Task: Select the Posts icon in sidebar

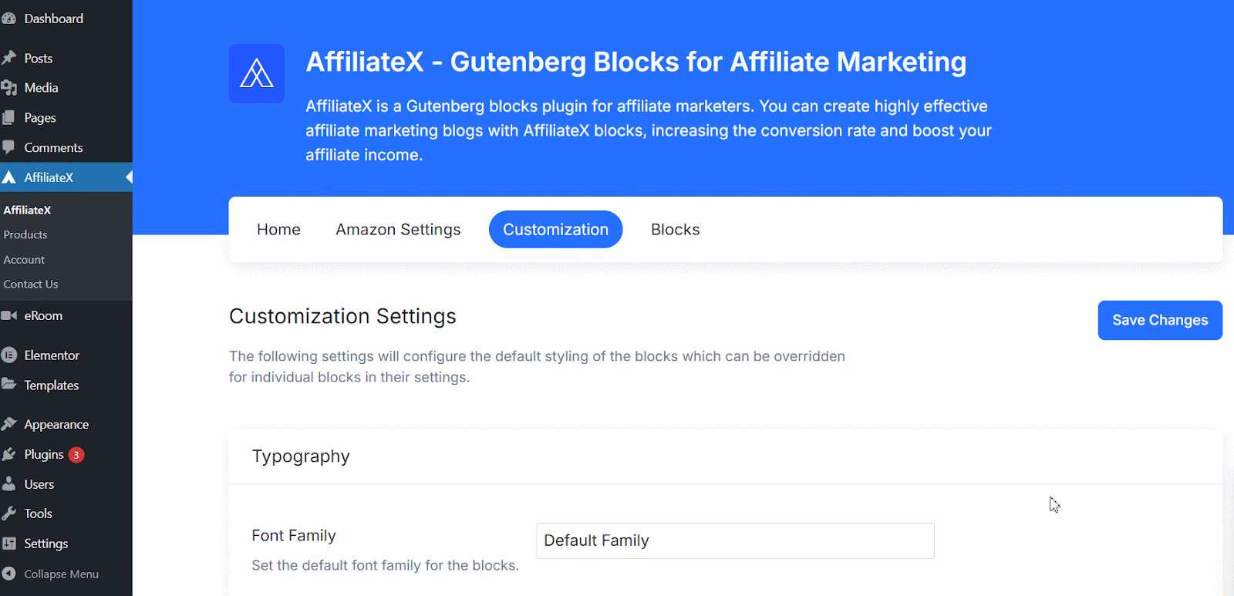Action: pos(11,58)
